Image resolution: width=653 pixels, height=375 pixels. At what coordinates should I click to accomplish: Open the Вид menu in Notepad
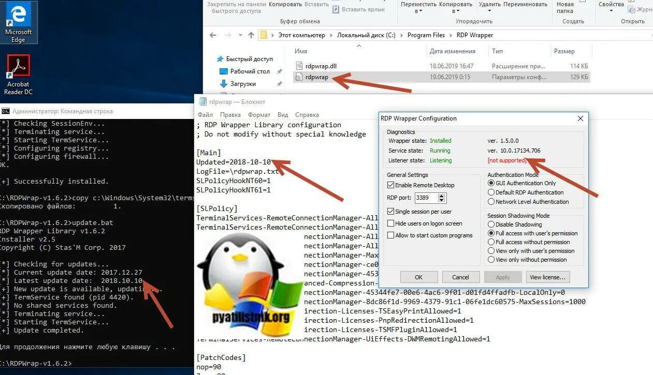coord(283,115)
